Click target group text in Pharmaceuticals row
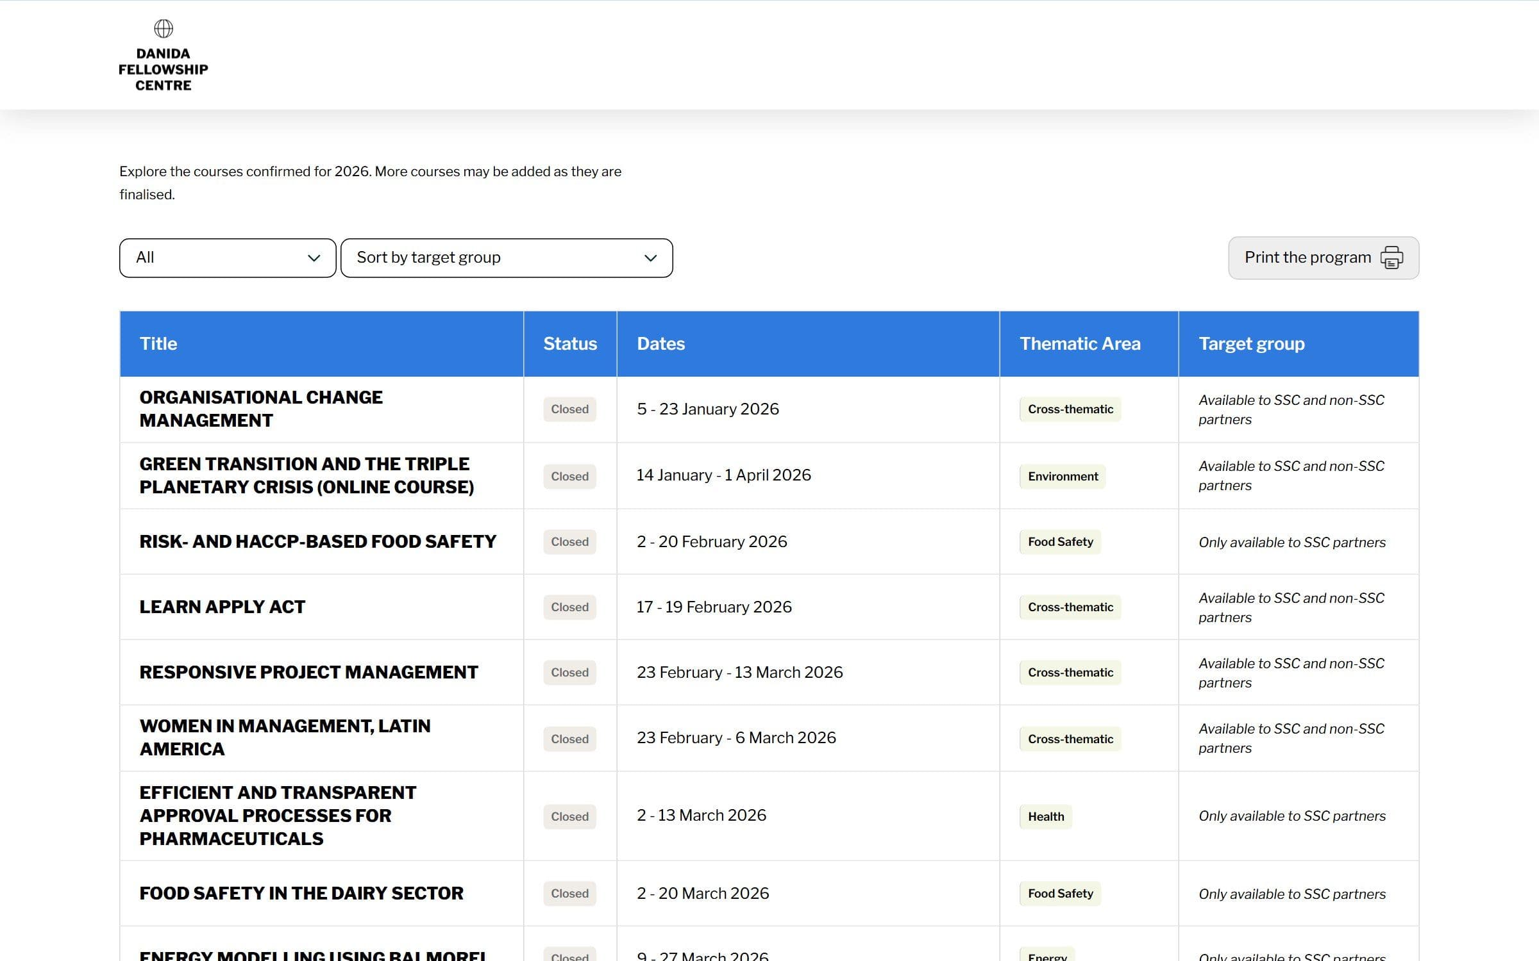 (x=1292, y=816)
